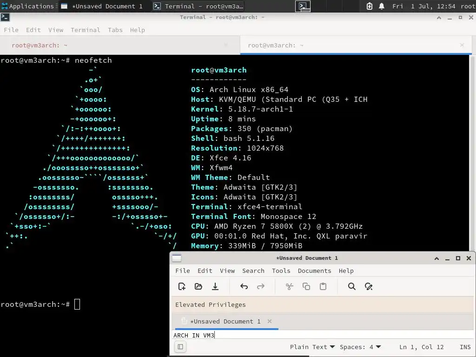
Task: Open Terminal View menu
Action: pyautogui.click(x=56, y=30)
